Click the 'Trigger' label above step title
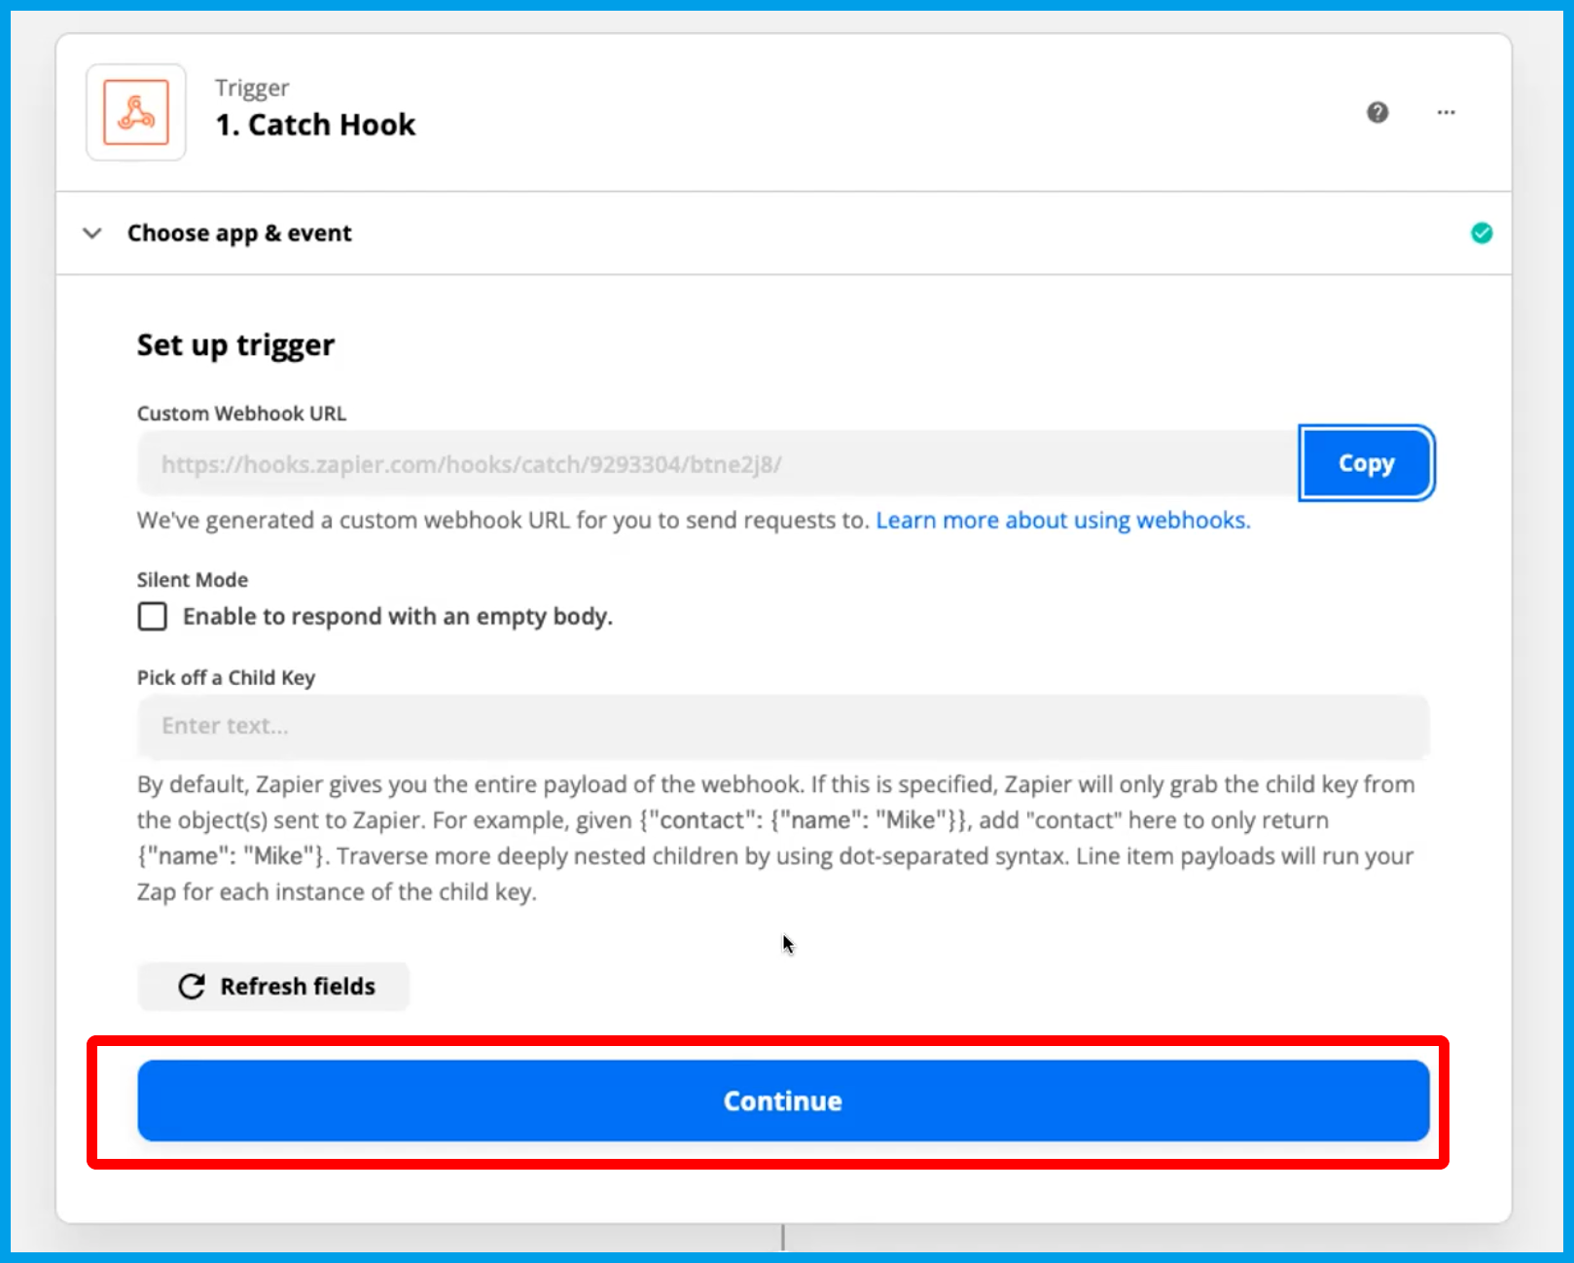The height and width of the screenshot is (1263, 1574). click(x=252, y=89)
